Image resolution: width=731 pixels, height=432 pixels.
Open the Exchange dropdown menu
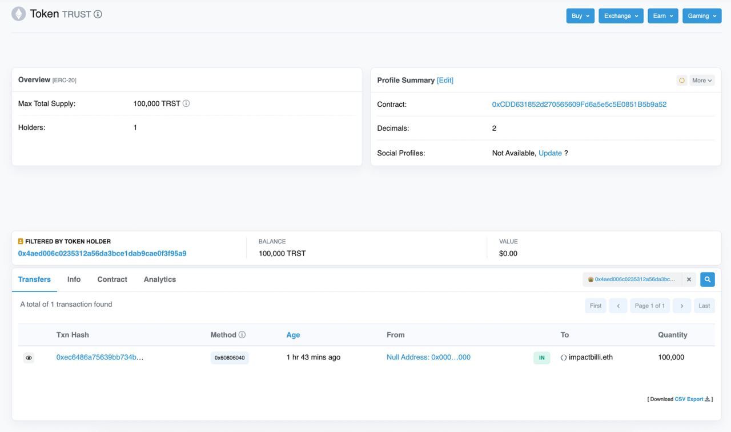tap(621, 16)
